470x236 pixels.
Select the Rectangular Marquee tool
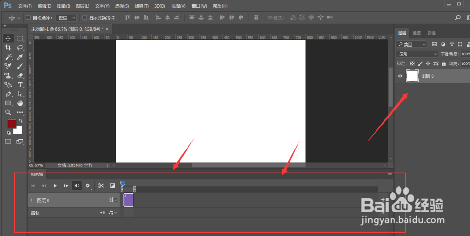coord(20,39)
